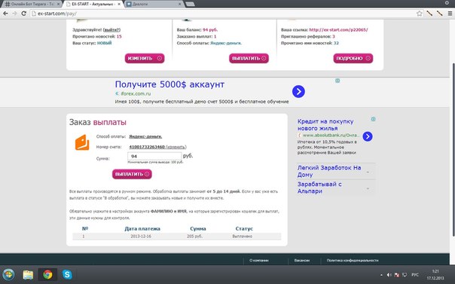Close the EX-START tab
Screen dimensions: 455x284
tap(119, 4)
